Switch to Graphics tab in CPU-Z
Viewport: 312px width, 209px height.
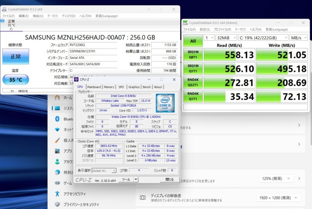coord(134,87)
